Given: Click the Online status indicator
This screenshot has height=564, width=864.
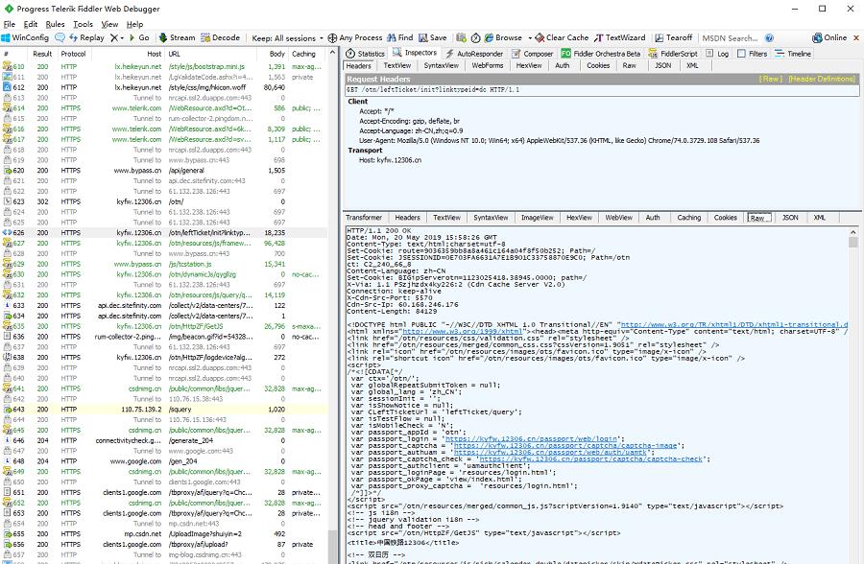Looking at the screenshot, I should [x=829, y=38].
